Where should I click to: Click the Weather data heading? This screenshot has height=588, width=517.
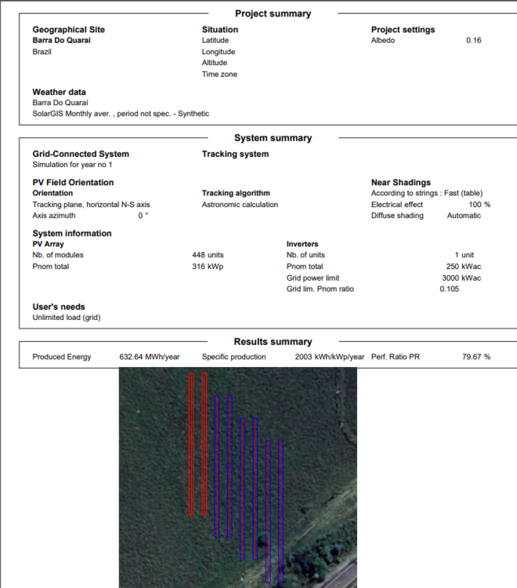coord(59,93)
